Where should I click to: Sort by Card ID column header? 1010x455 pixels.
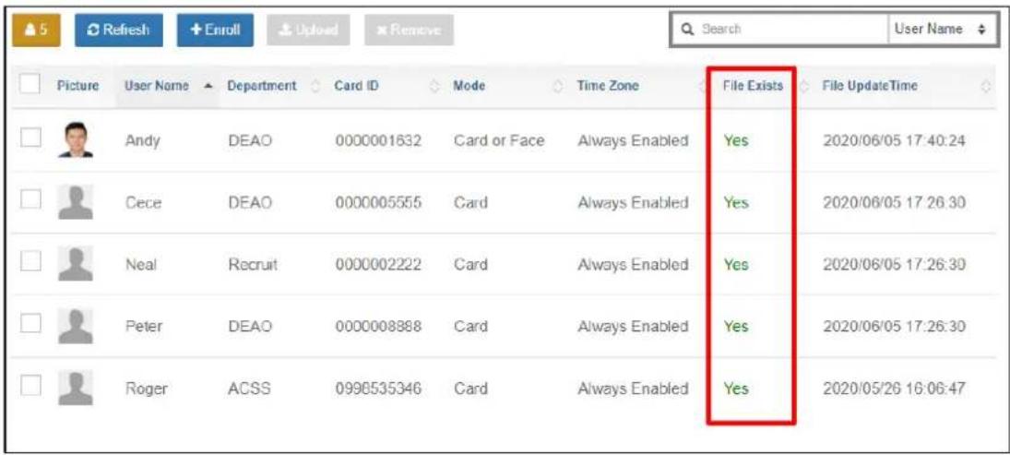(386, 86)
